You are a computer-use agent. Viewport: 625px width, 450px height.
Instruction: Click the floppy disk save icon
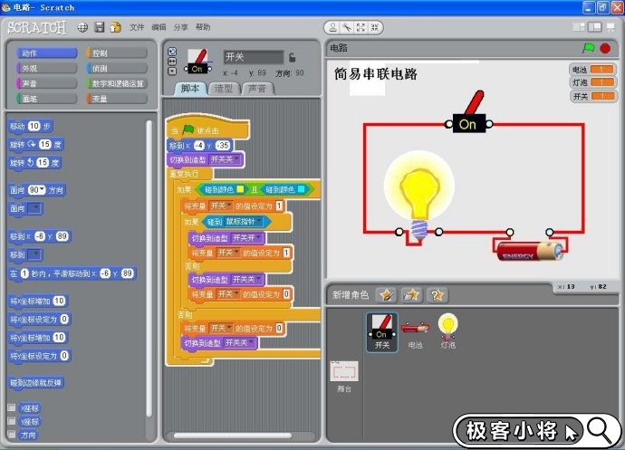click(99, 27)
